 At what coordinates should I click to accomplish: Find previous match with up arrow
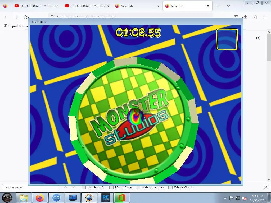pos(65,187)
